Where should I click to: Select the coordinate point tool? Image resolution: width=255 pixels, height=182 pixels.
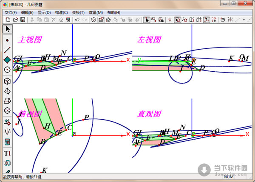[7, 122]
